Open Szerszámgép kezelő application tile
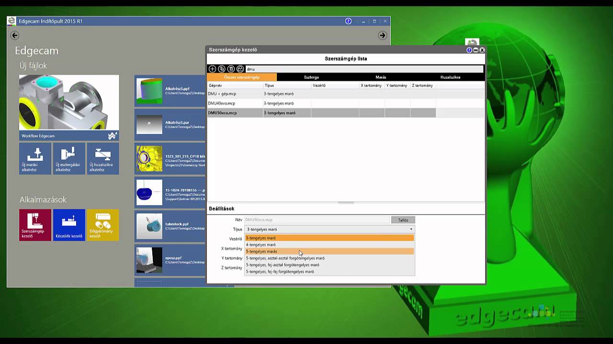 (x=35, y=225)
